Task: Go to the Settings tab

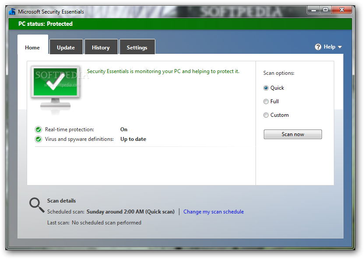Action: [137, 47]
